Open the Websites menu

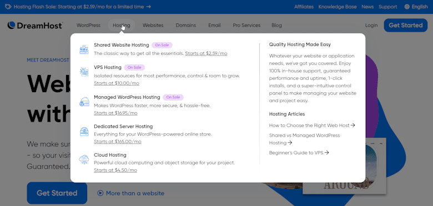tap(153, 26)
